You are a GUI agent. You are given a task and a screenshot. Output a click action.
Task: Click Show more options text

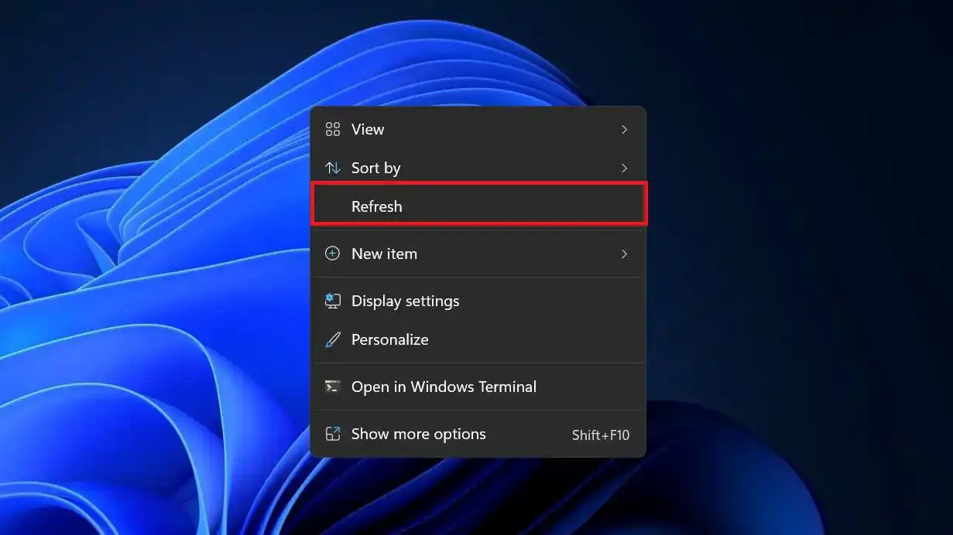418,434
